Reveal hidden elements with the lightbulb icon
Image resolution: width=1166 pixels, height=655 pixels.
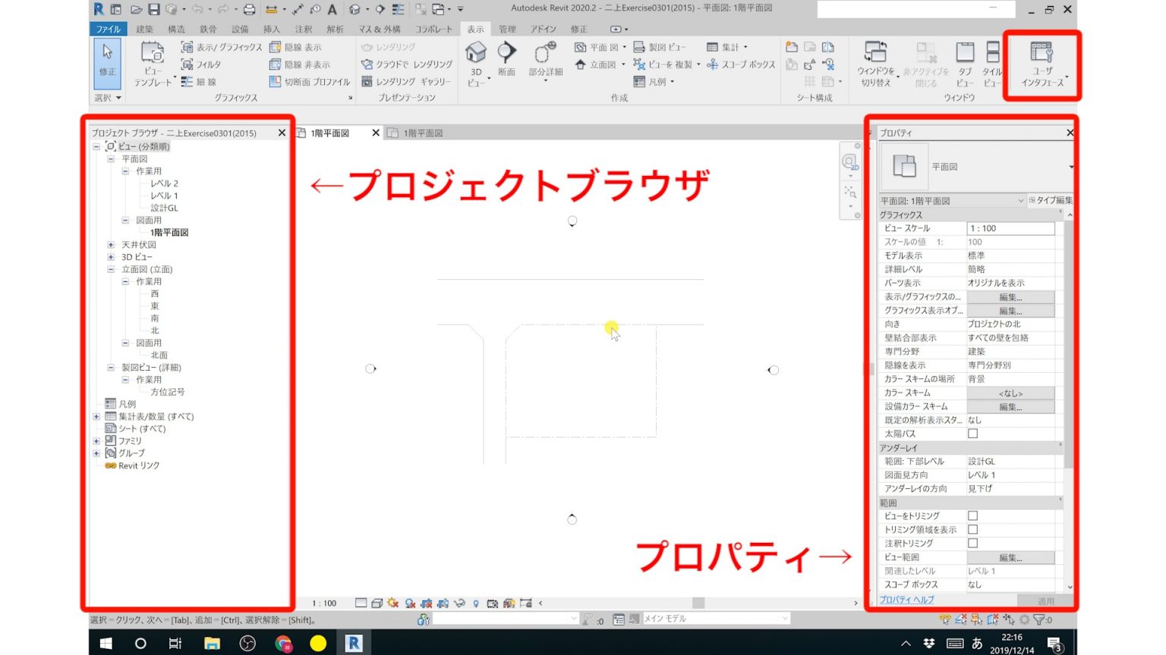click(x=474, y=603)
